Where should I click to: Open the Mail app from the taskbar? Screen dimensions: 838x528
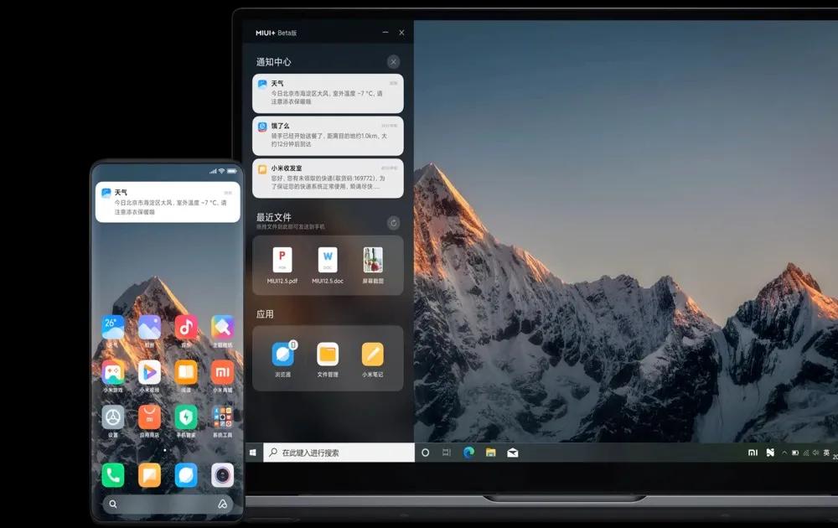(513, 453)
